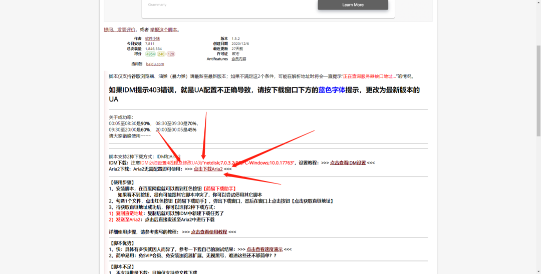Image resolution: width=541 pixels, height=274 pixels.
Task: Open author 软件小妹 profile link
Action: pyautogui.click(x=152, y=38)
